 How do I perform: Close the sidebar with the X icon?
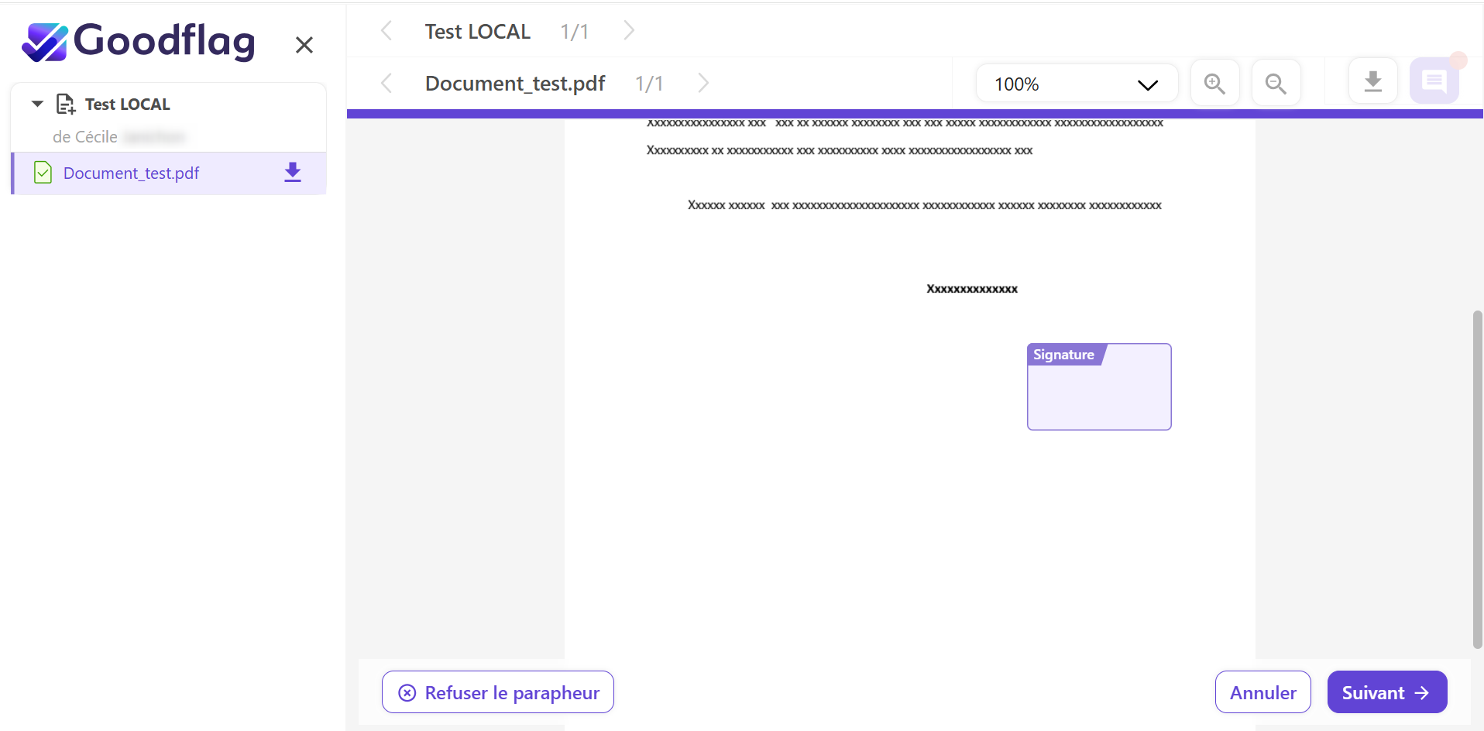click(304, 45)
